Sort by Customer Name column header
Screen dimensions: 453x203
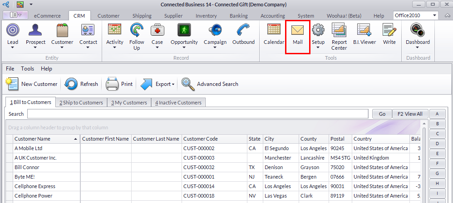[45, 139]
